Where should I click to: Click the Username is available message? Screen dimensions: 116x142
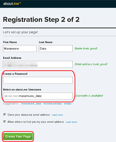tap(89, 96)
